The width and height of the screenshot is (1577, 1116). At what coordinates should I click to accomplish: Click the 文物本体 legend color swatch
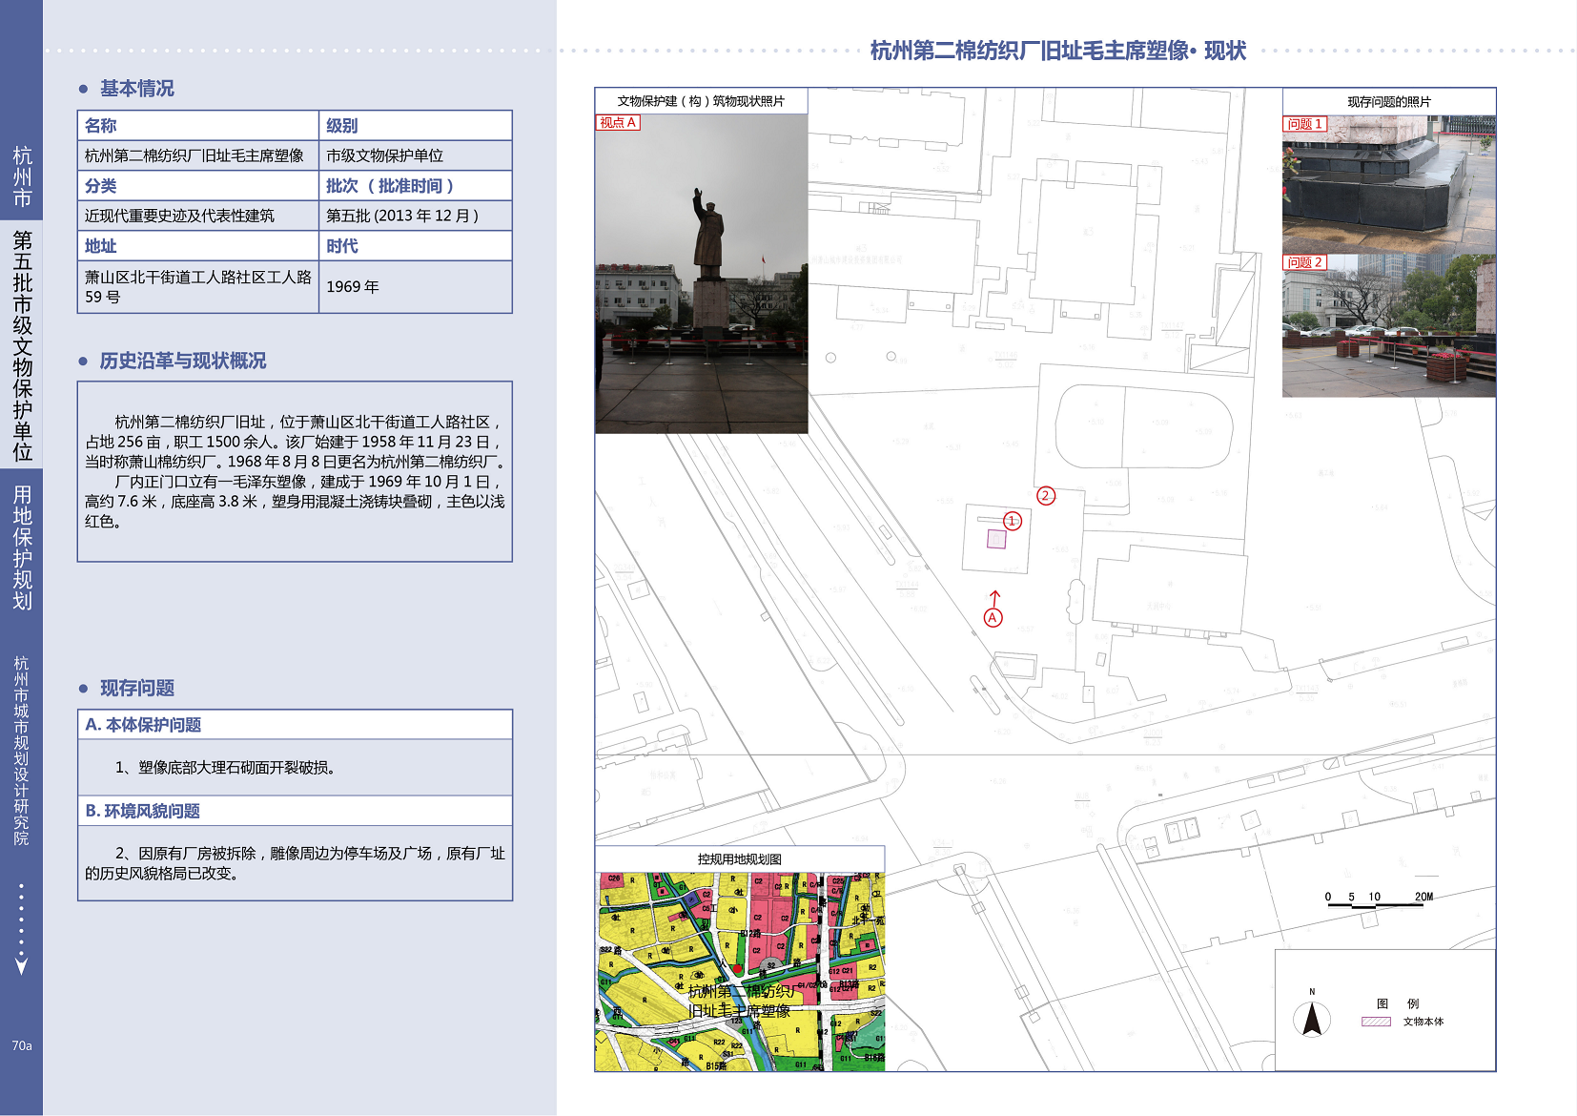click(x=1376, y=1022)
